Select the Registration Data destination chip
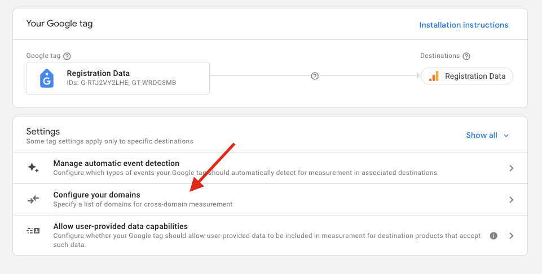The width and height of the screenshot is (542, 274). pyautogui.click(x=467, y=77)
